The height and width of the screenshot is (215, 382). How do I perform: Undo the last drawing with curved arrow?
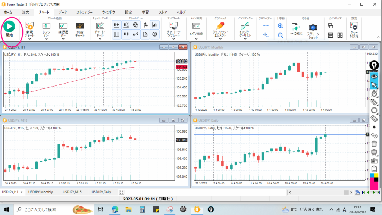pyautogui.click(x=374, y=135)
